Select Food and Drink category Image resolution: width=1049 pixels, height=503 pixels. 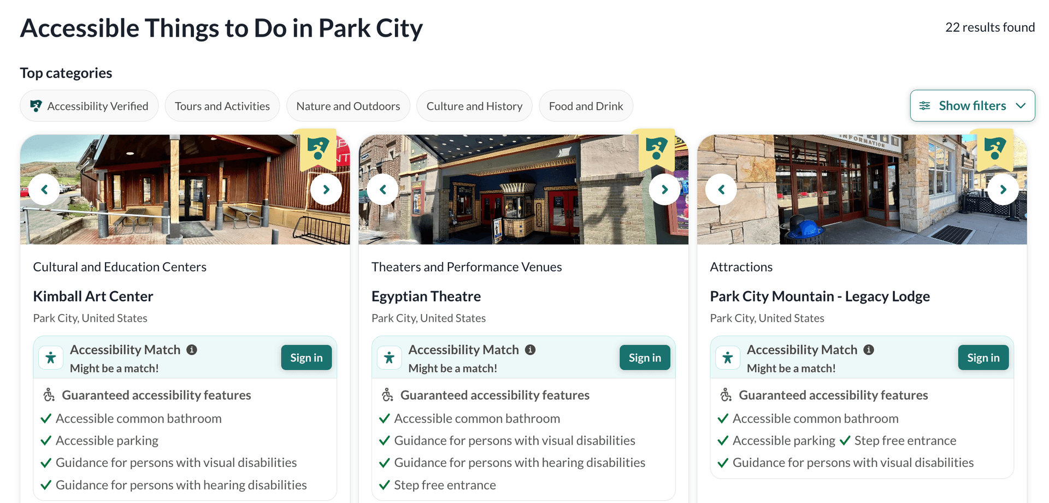[586, 106]
